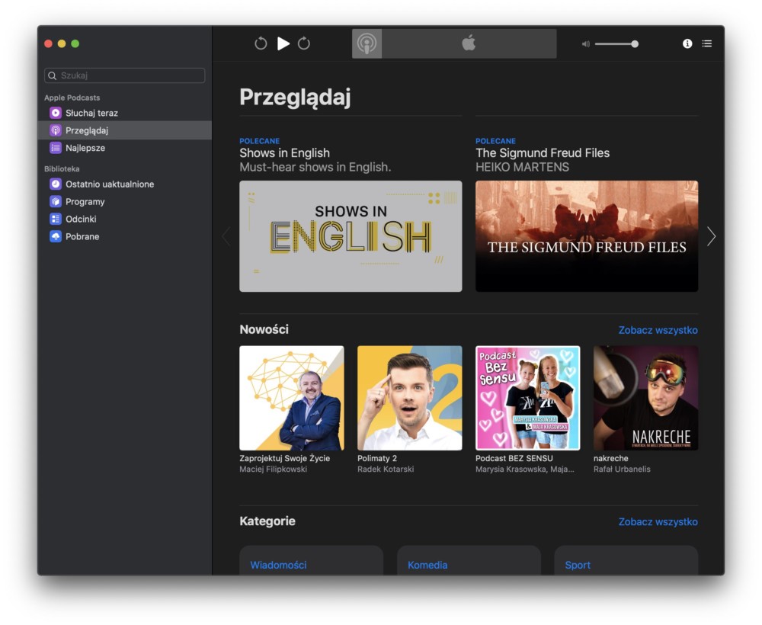Open the Zaprojektuj Swoje Życie podcast cover
Image resolution: width=762 pixels, height=625 pixels.
click(292, 398)
